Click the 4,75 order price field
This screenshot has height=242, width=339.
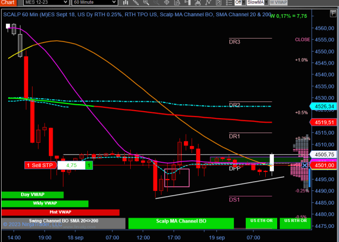[72, 165]
